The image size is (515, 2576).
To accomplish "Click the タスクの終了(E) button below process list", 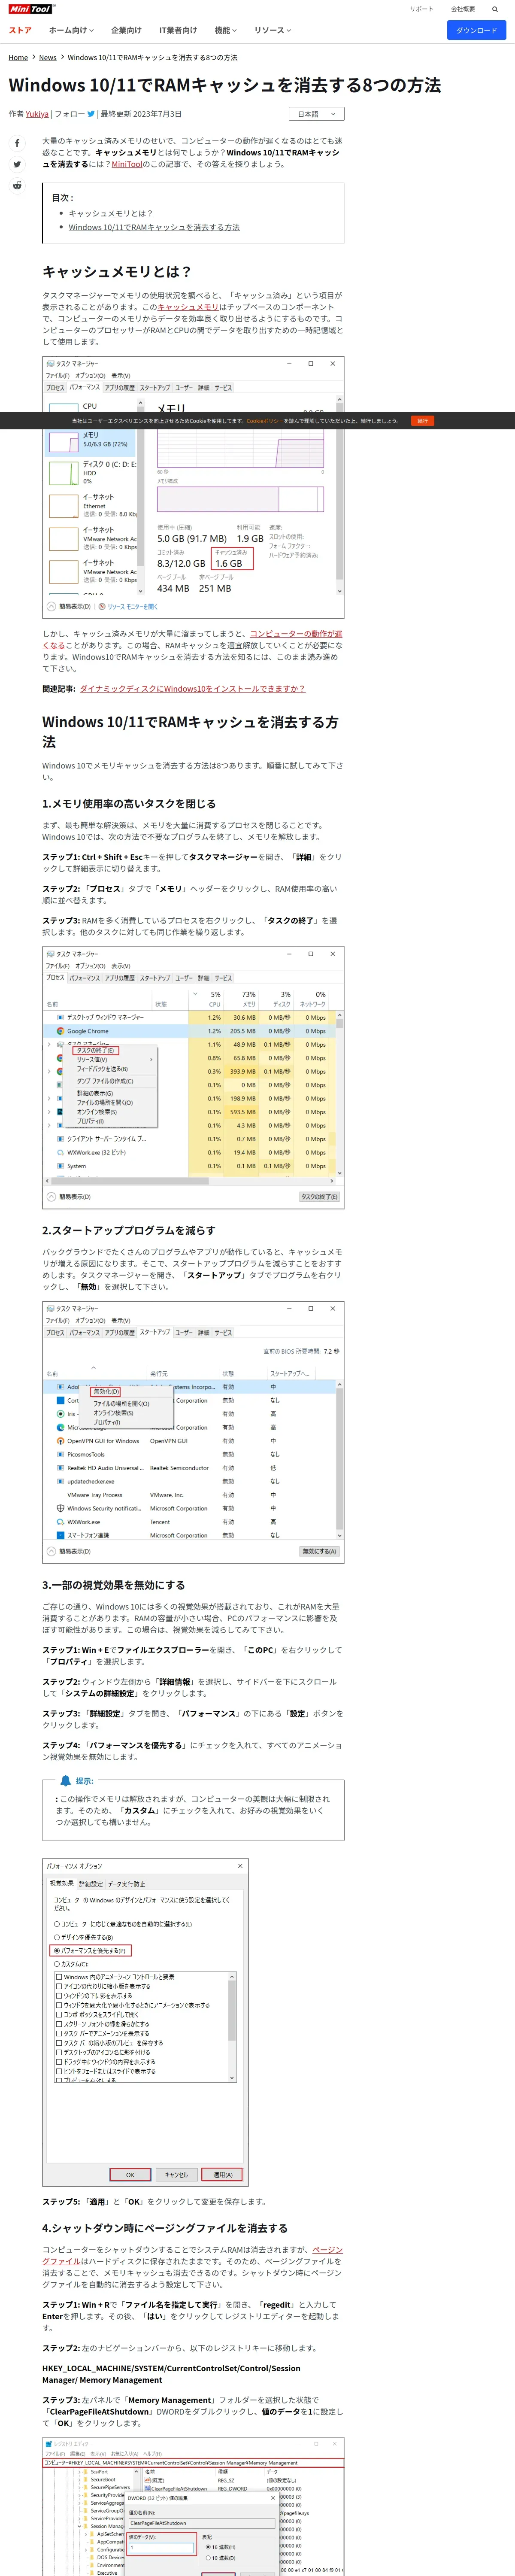I will [319, 1196].
